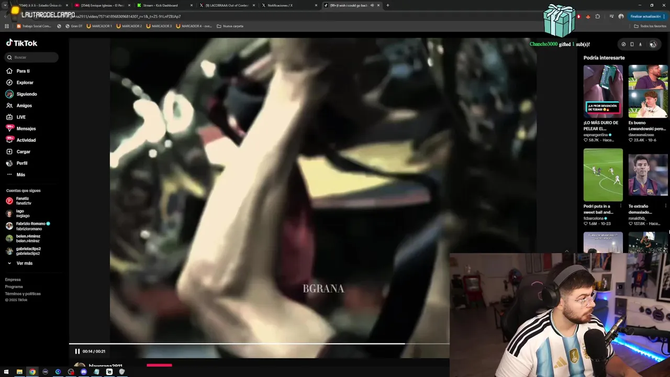
Task: Mute the TikTok tab audio
Action: 372,5
